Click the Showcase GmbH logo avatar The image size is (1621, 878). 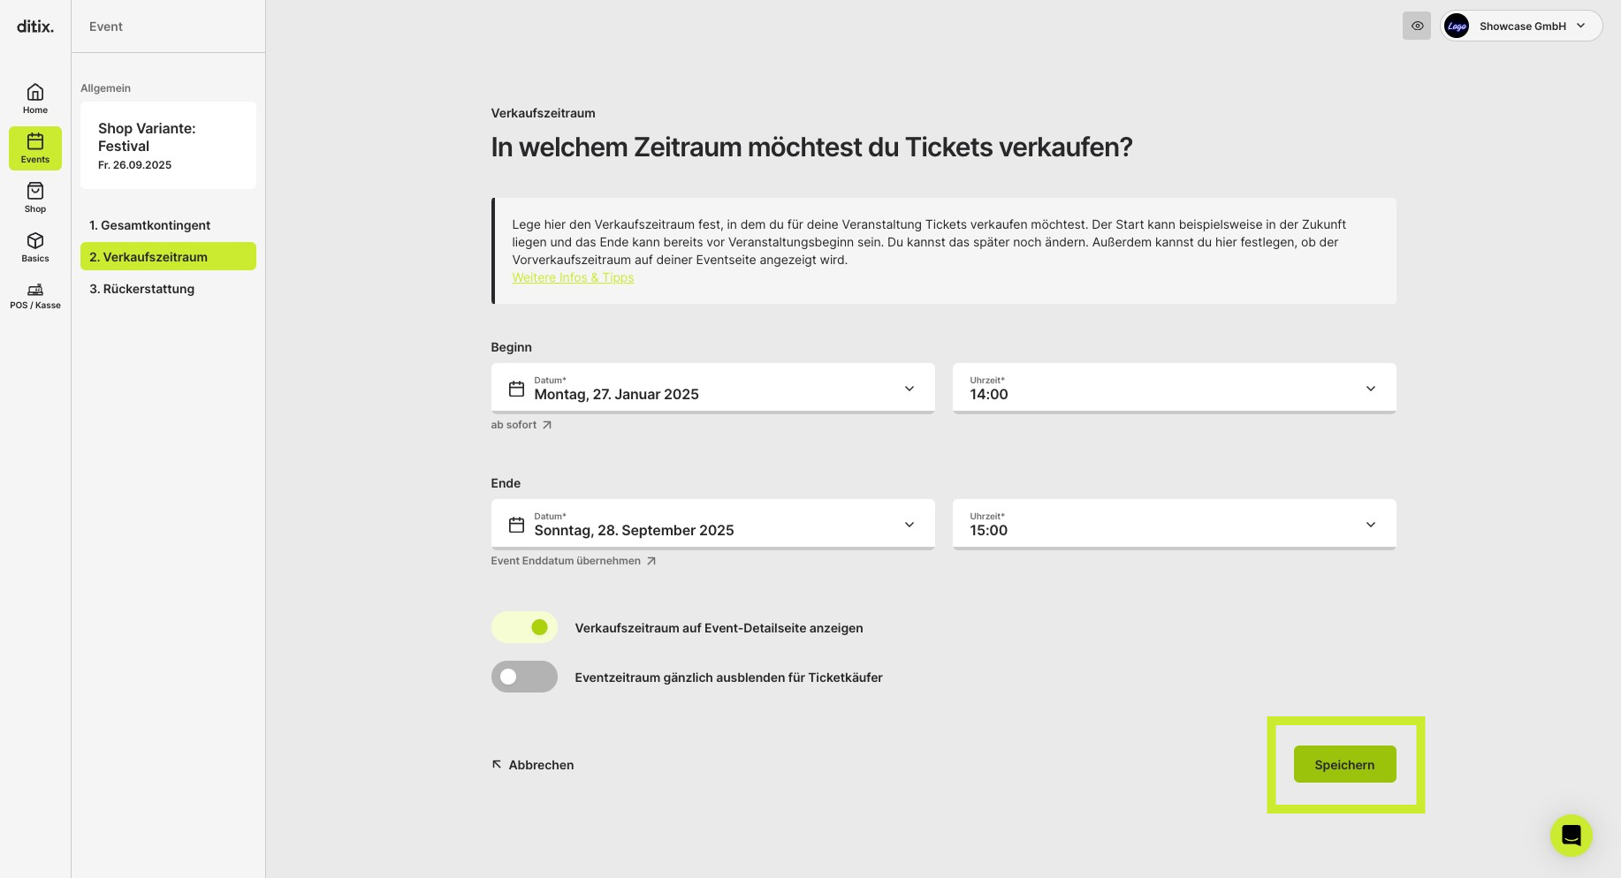1457,26
